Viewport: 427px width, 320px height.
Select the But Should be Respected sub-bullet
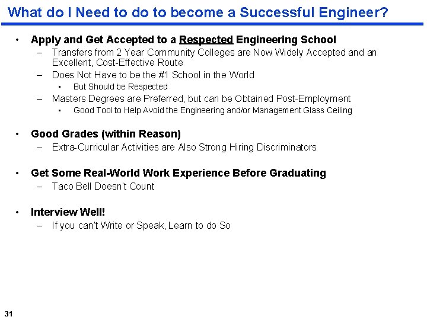click(x=120, y=87)
